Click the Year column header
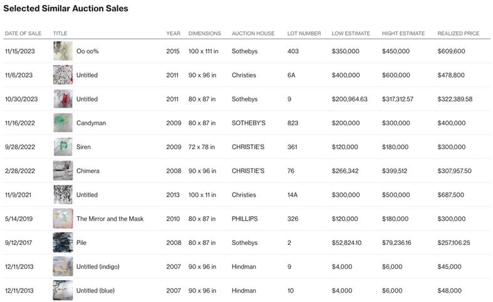The width and height of the screenshot is (493, 302). click(x=173, y=33)
